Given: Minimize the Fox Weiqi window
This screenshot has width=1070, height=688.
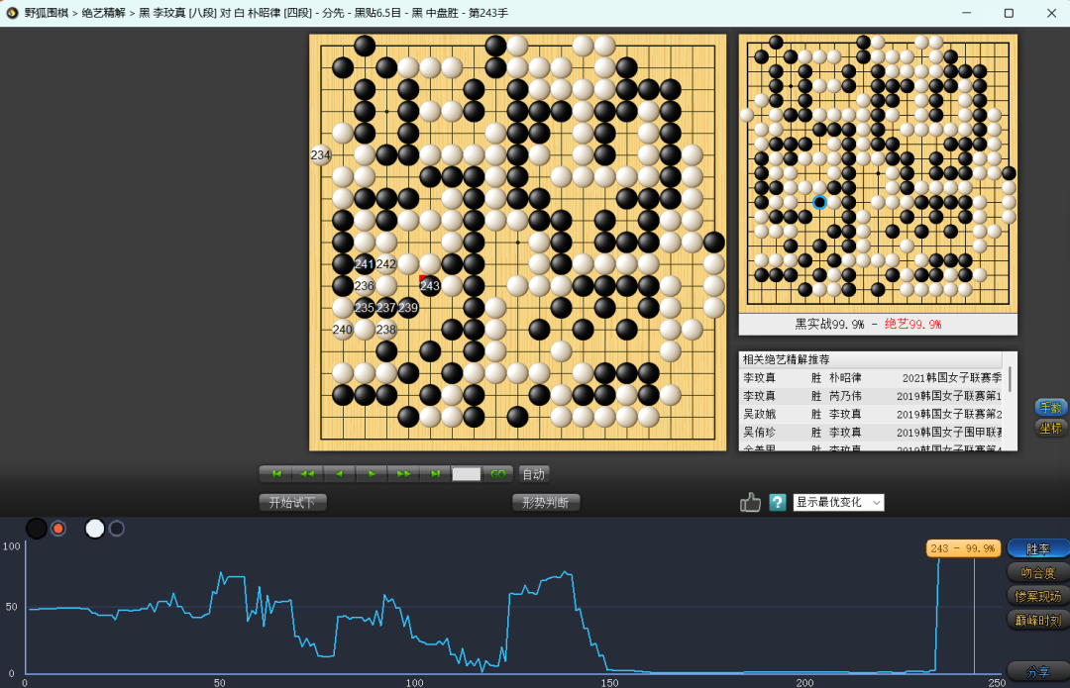Looking at the screenshot, I should (x=966, y=13).
